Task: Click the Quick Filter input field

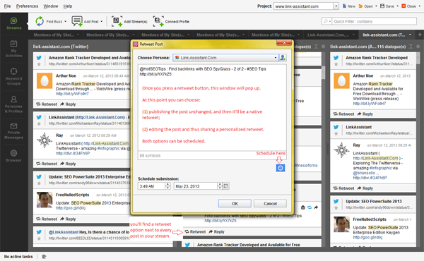Action: tap(375, 21)
